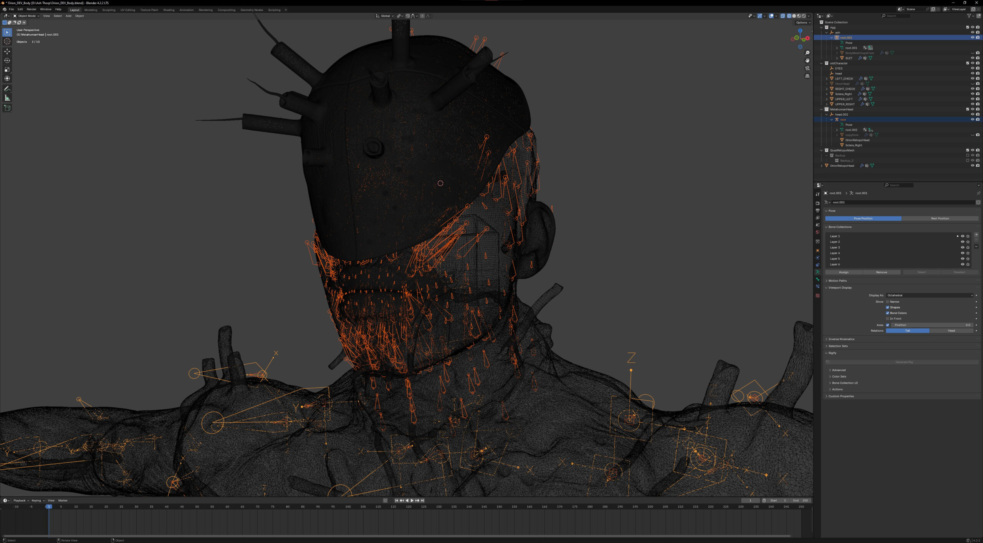Open the timeline Playback menu
The image size is (983, 543).
(x=21, y=500)
